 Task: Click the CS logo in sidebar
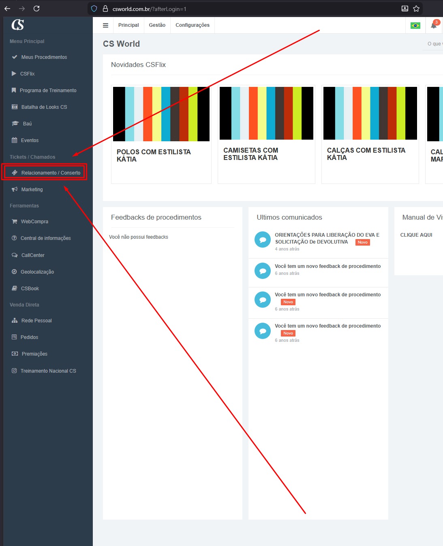[17, 25]
